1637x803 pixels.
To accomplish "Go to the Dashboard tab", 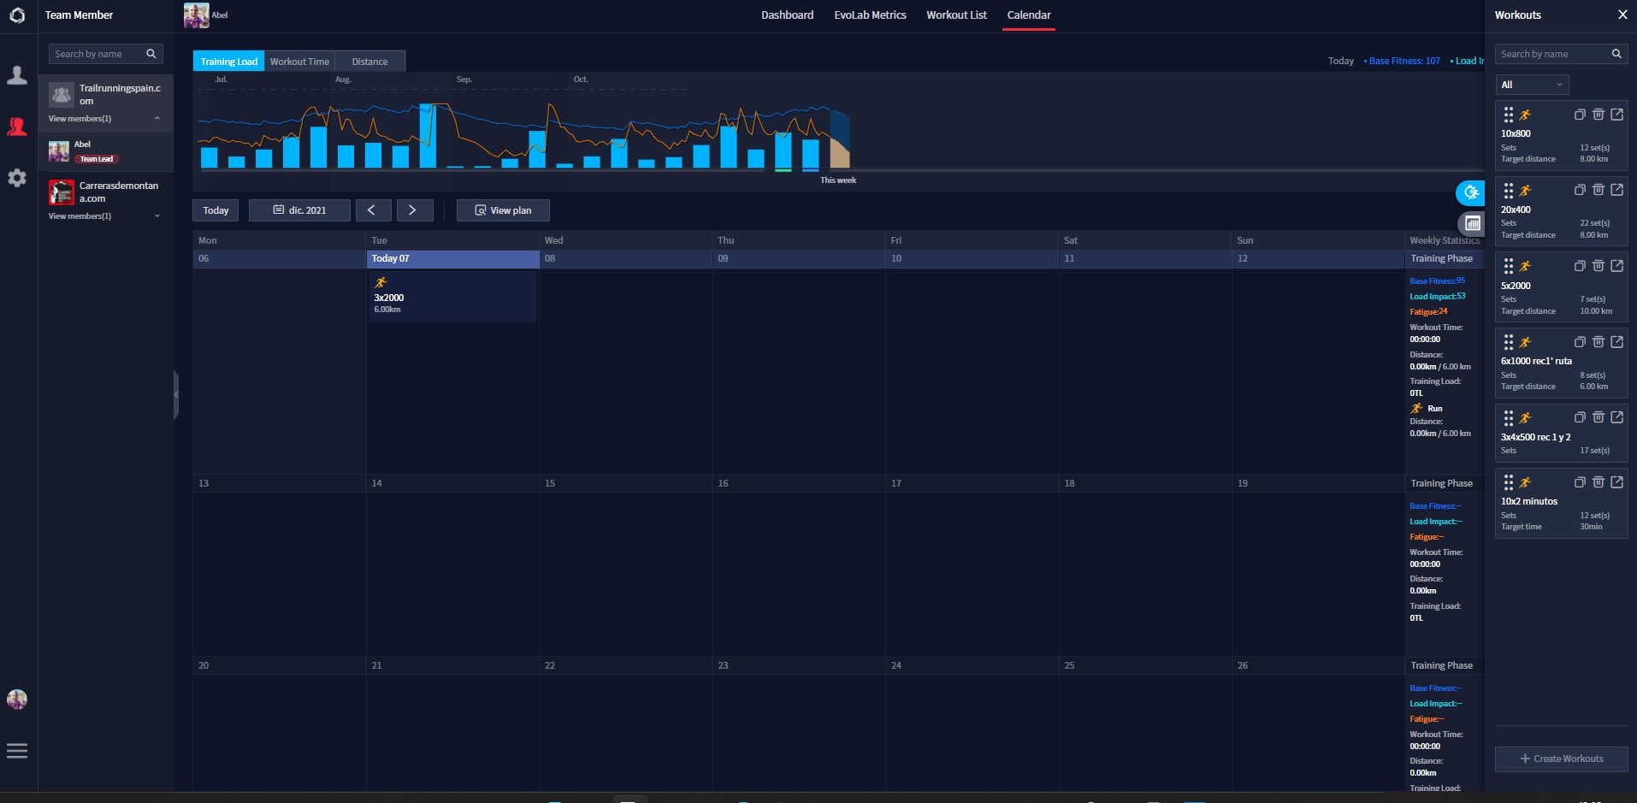I will (787, 15).
